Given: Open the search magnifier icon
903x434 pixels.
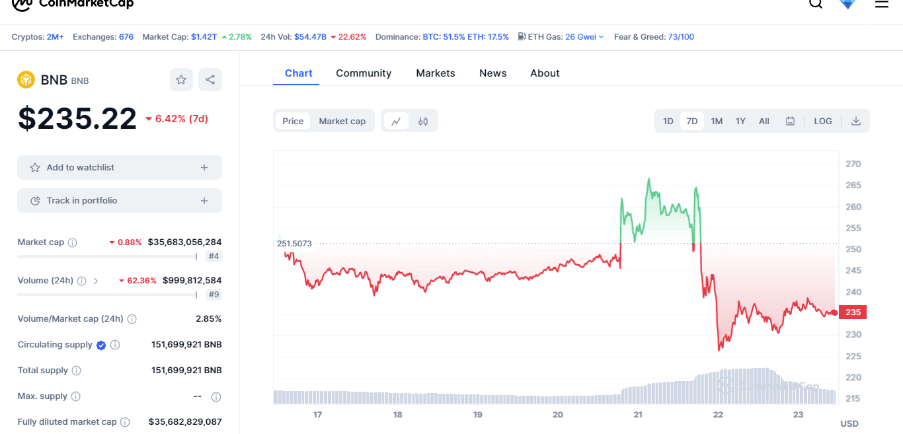Looking at the screenshot, I should [816, 3].
